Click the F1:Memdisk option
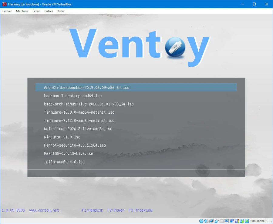Image resolution: width=273 pixels, height=224 pixels. tap(93, 210)
